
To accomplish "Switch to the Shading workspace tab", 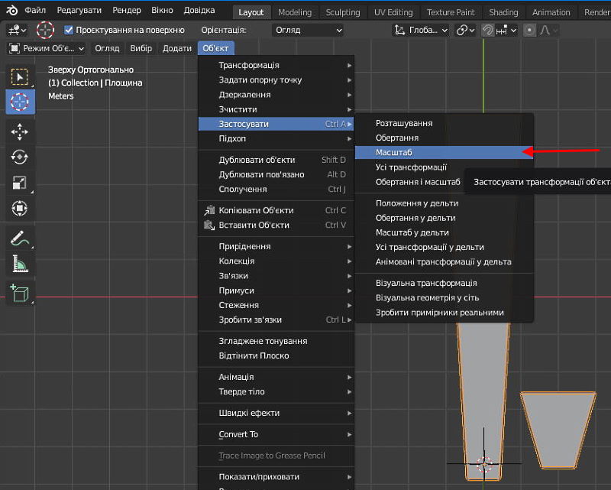I will (503, 12).
